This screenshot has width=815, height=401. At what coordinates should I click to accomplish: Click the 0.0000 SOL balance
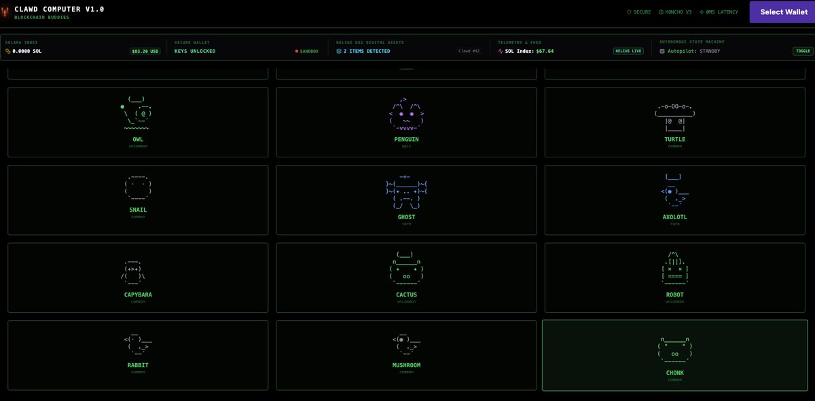[26, 51]
